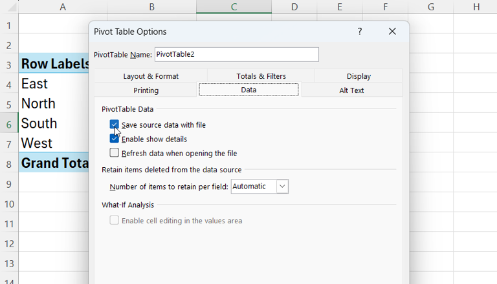The image size is (497, 284).
Task: Select row 3 header
Action: tap(9, 65)
